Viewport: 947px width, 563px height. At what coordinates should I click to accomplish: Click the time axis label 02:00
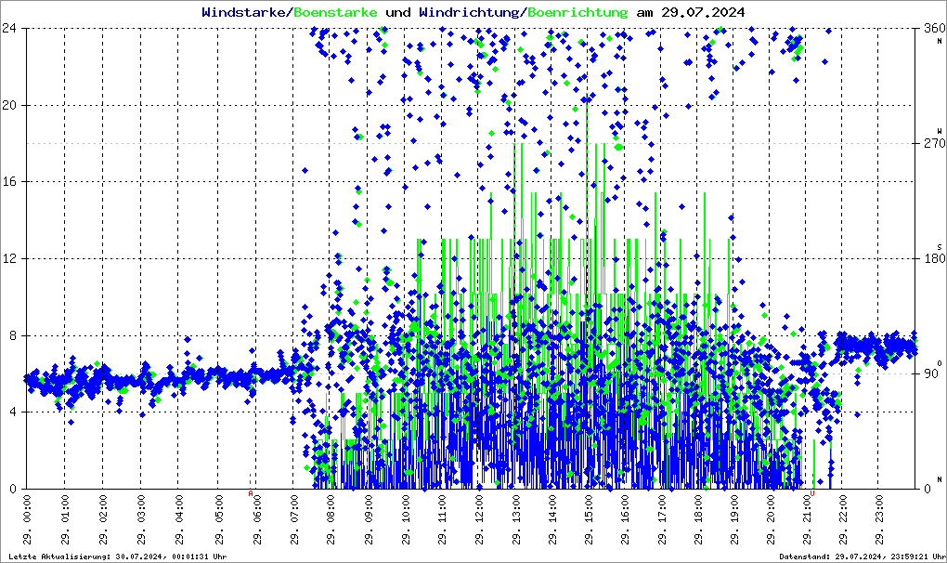point(103,519)
